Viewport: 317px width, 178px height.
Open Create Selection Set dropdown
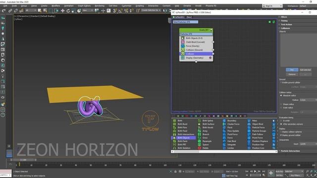point(151,10)
